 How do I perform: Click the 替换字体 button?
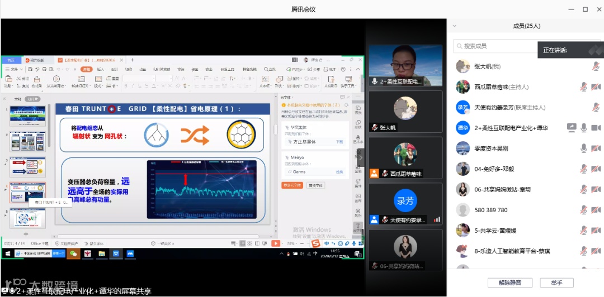[315, 185]
